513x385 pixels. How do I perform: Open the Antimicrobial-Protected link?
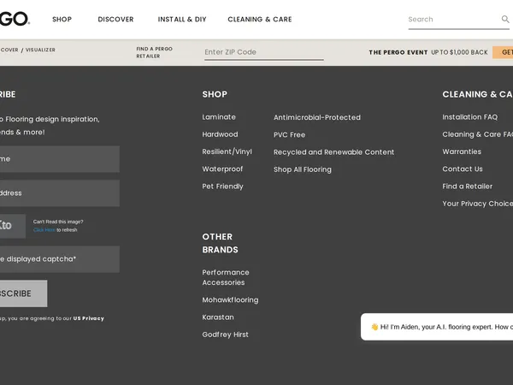pyautogui.click(x=317, y=117)
